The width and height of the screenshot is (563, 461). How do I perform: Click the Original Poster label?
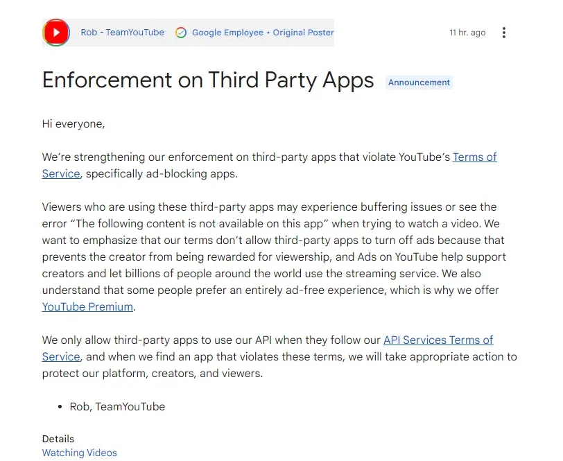click(x=304, y=33)
